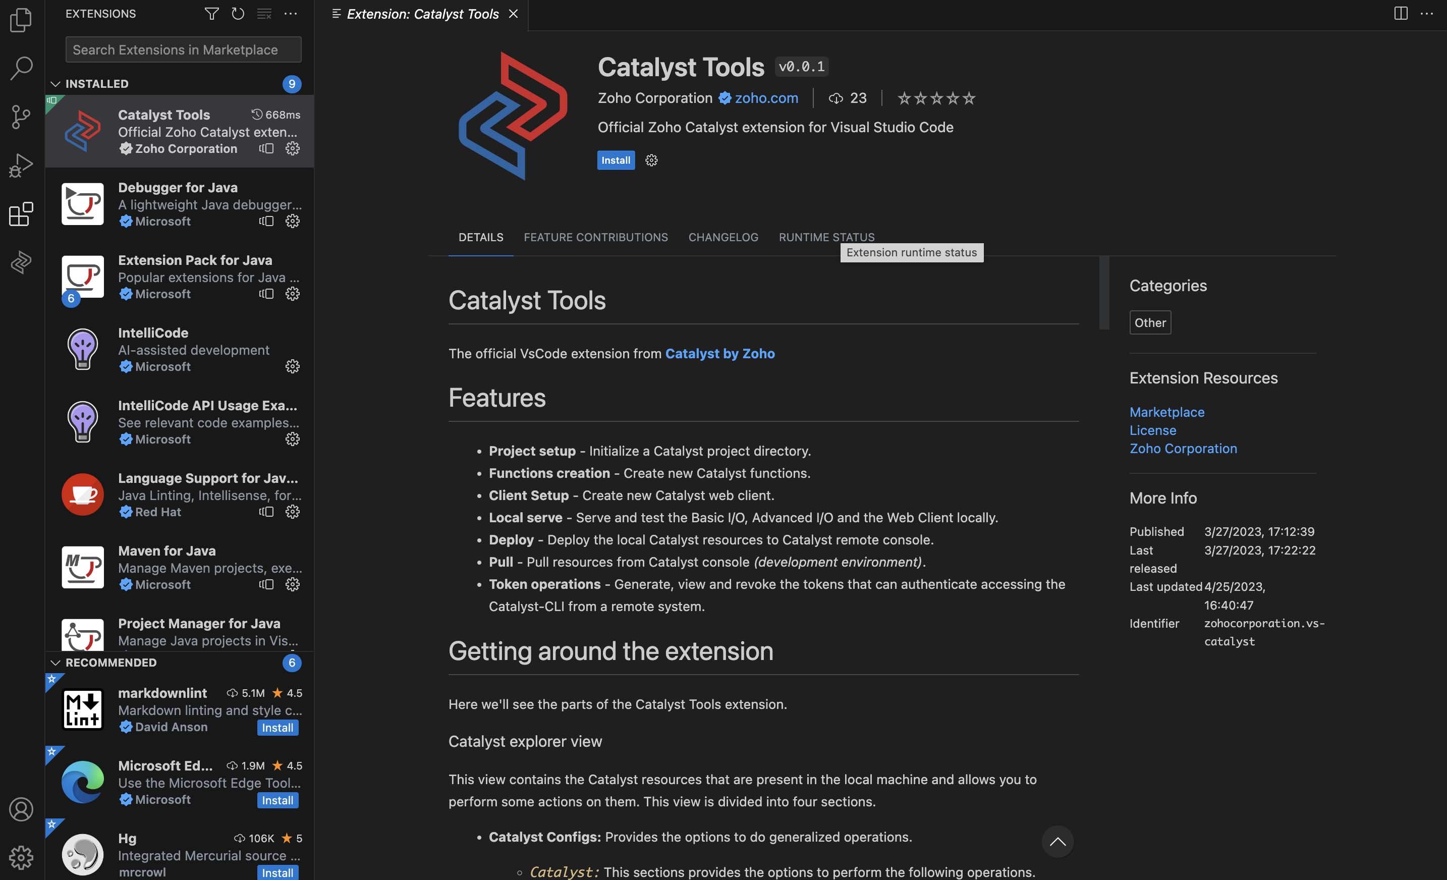
Task: Open settings gear for Debugger for Java
Action: click(293, 222)
